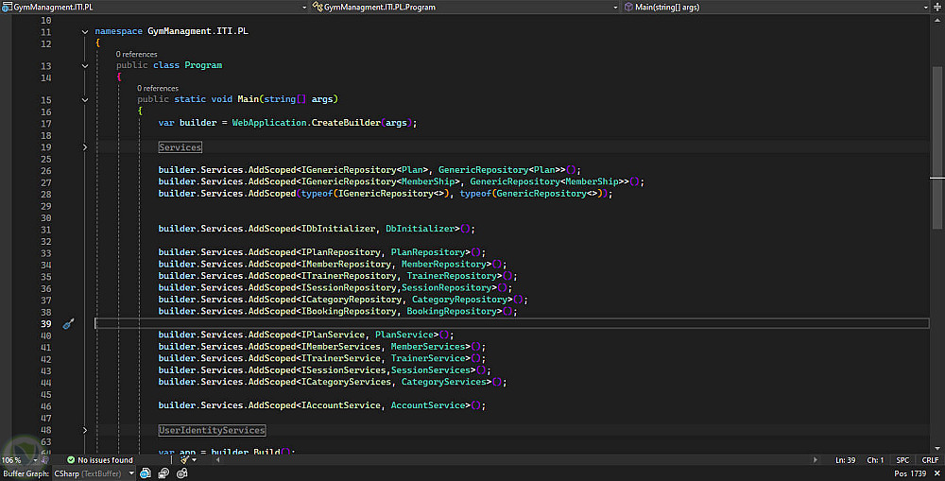
Task: Click the project icon beside GymManagment.ITI.PL
Action: (7, 8)
